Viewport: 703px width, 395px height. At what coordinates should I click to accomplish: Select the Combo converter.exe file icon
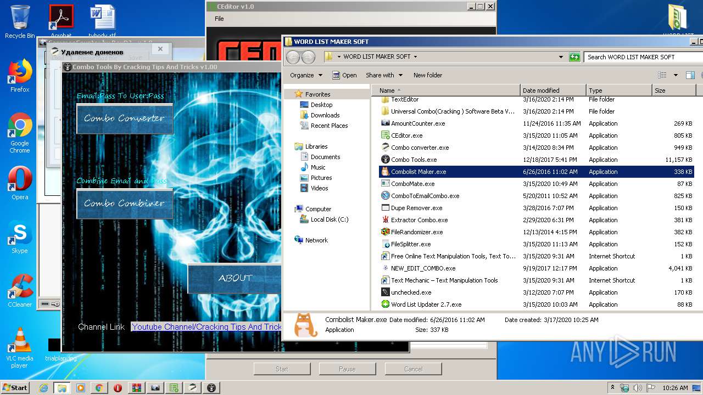pos(385,148)
